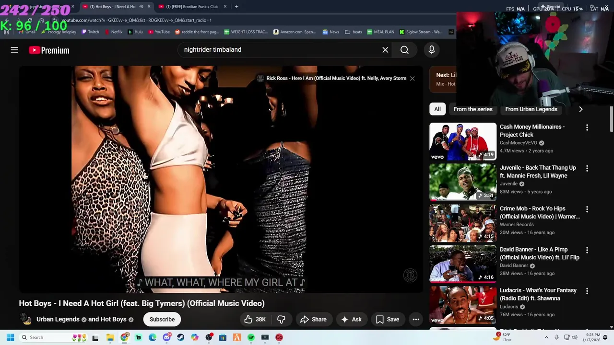Click the Share button
Viewport: 614px width, 345px height.
314,319
